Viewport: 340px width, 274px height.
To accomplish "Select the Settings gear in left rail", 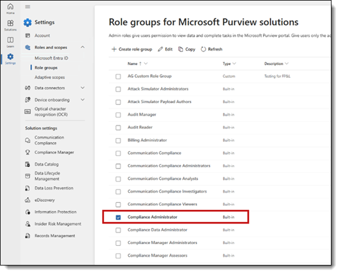I will 10,59.
